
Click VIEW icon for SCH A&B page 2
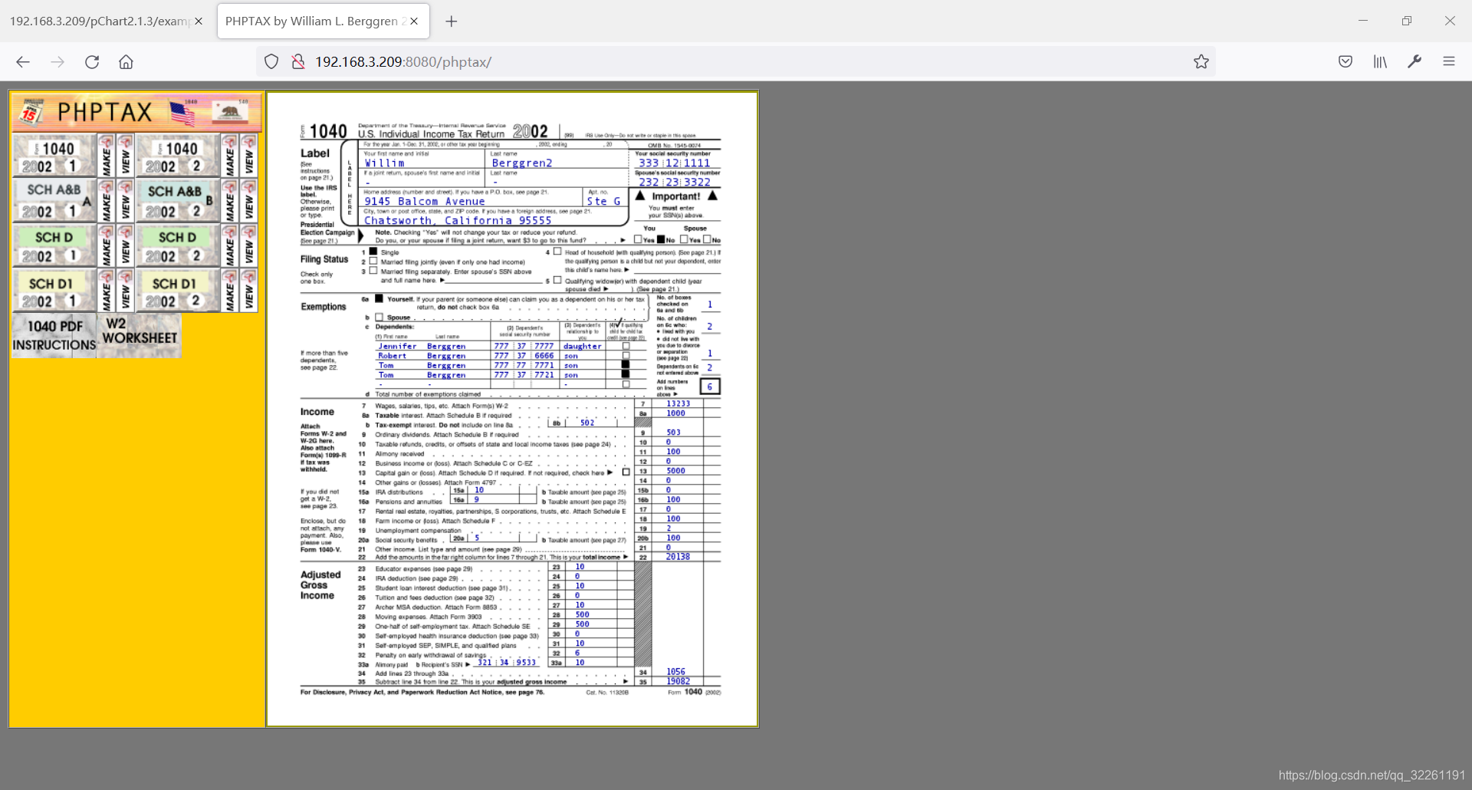(248, 201)
